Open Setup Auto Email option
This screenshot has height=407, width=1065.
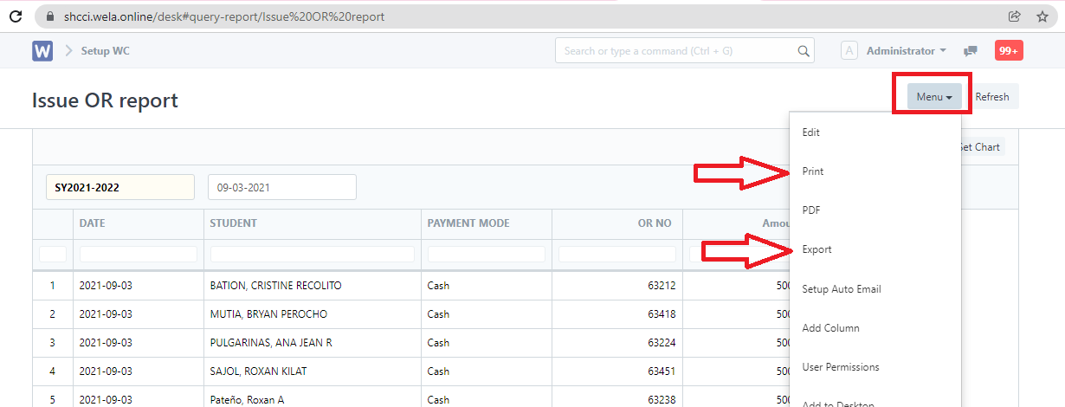click(842, 289)
